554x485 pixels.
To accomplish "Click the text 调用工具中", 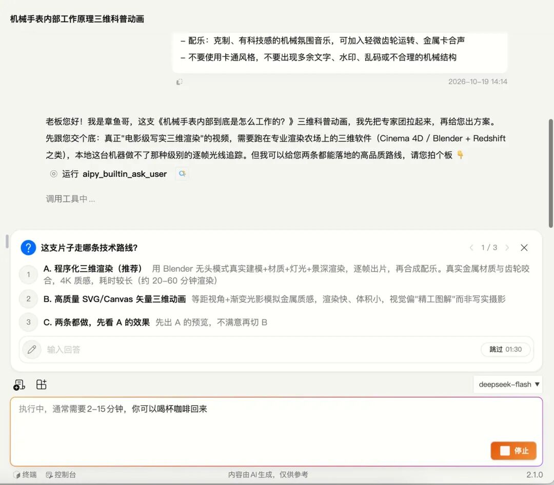I will [x=70, y=199].
